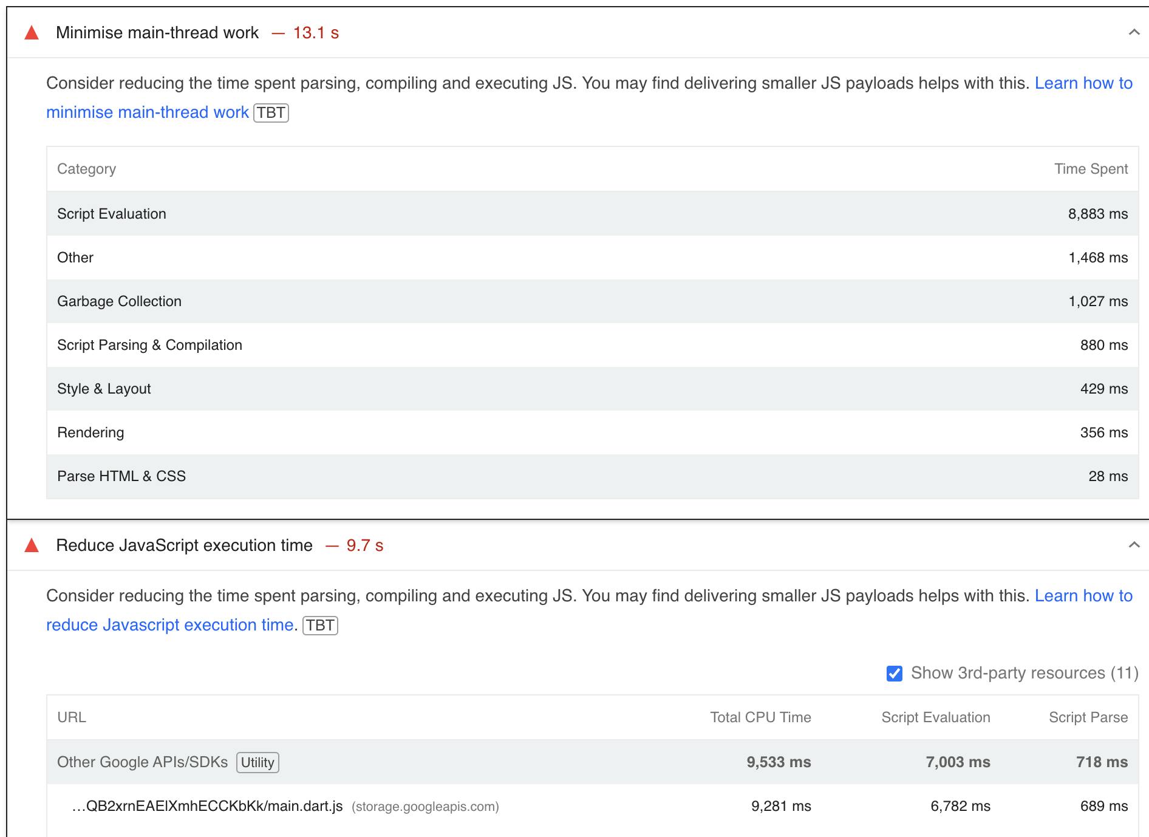
Task: Click the Total CPU Time column header
Action: pyautogui.click(x=760, y=717)
